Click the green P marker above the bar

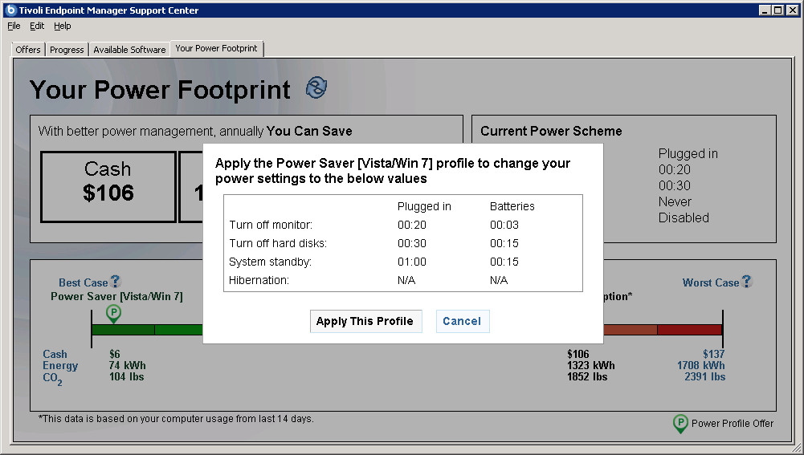[x=113, y=314]
